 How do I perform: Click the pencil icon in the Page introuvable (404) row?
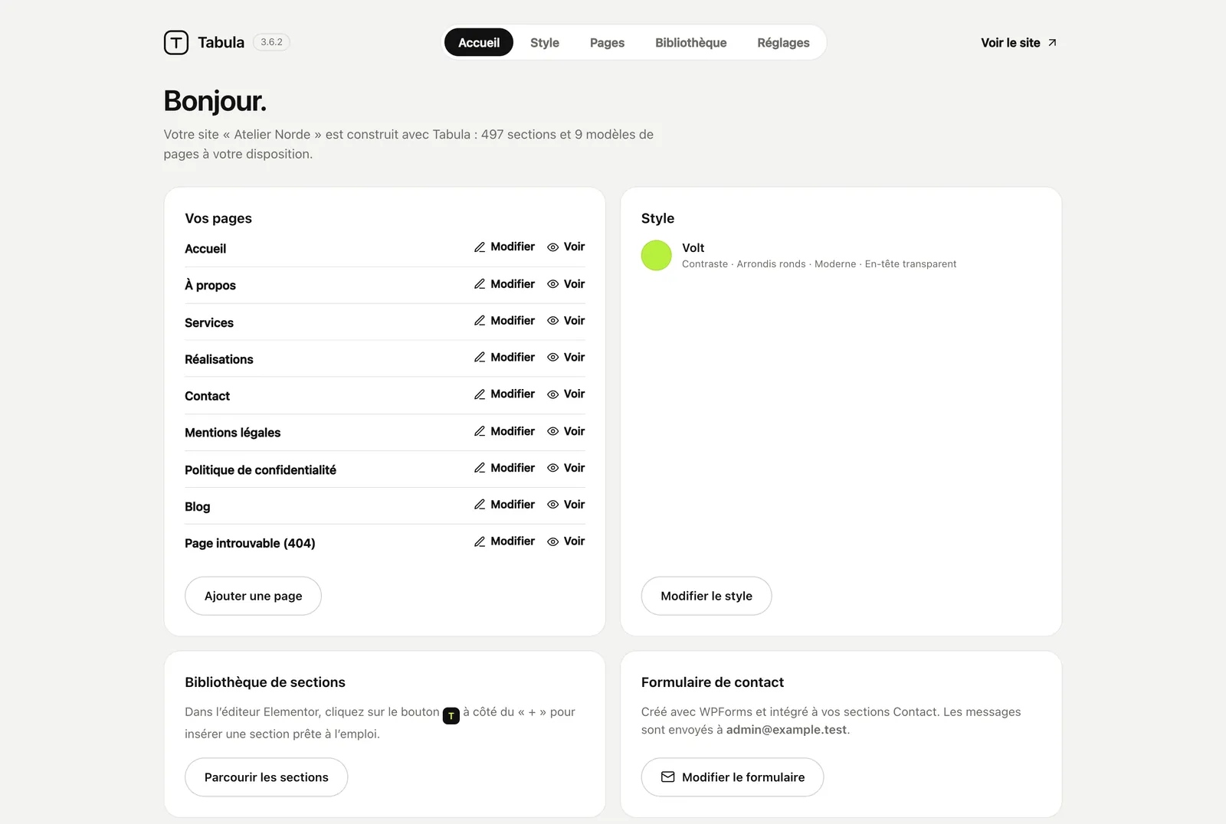pos(480,541)
